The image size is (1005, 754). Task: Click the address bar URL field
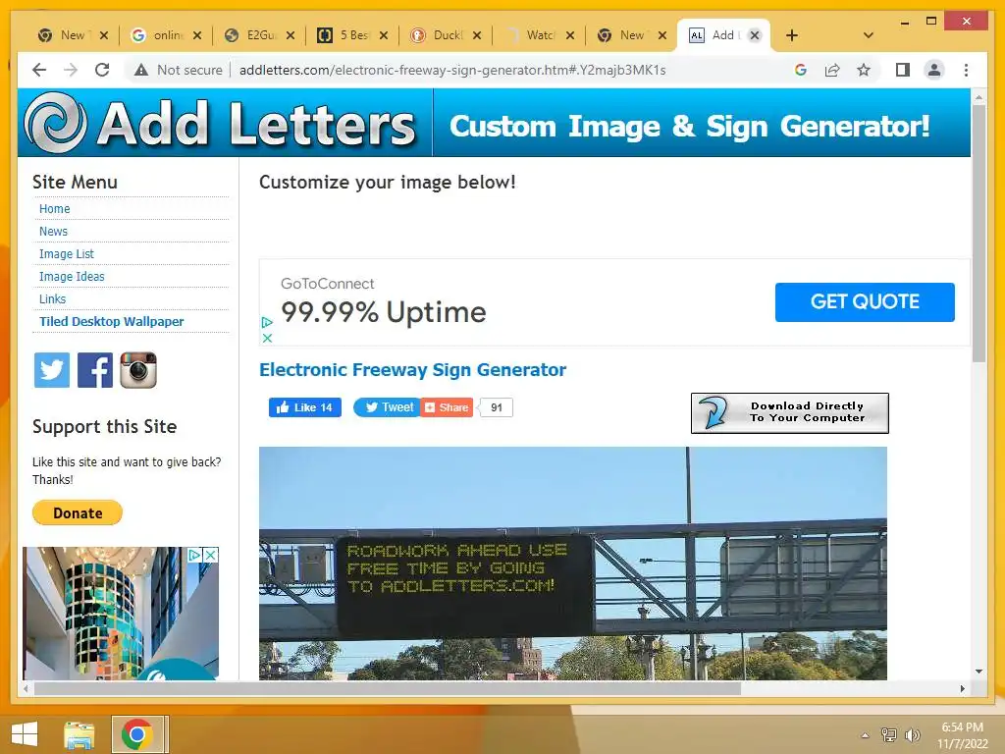tap(452, 70)
